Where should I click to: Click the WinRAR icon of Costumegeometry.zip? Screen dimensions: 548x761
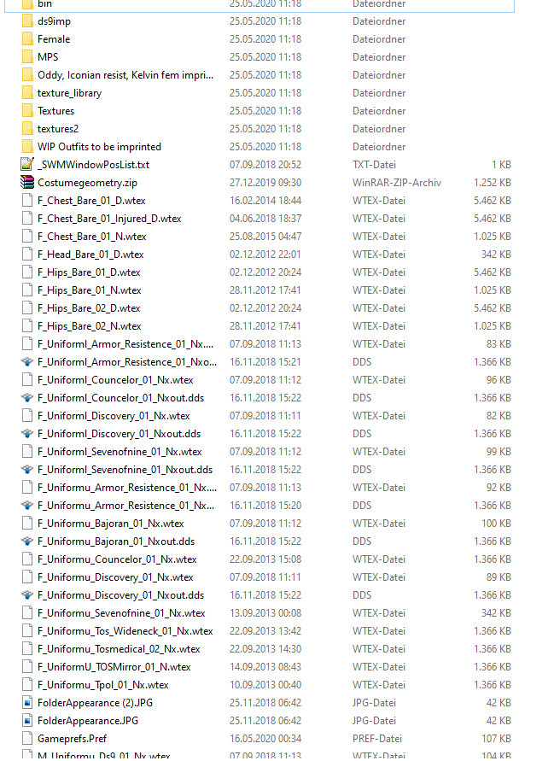click(x=27, y=183)
